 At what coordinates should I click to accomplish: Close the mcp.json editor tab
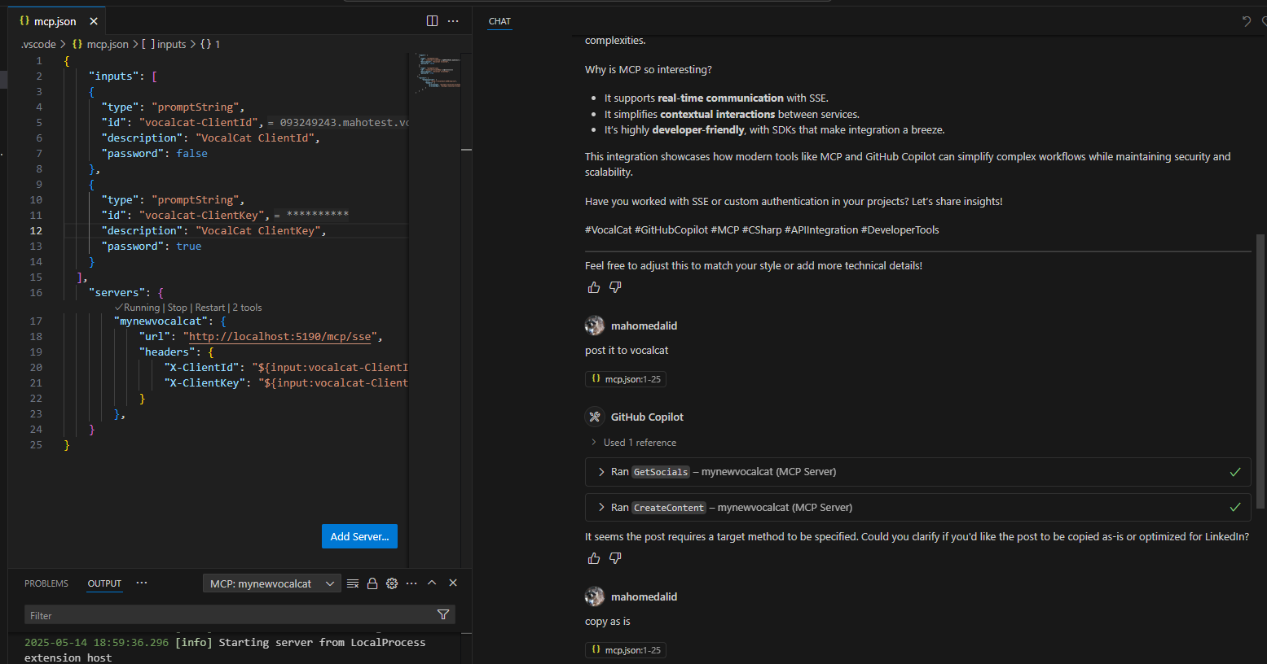click(94, 21)
